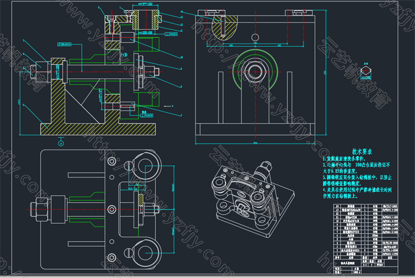
Task: Click the center bolt circle in plan view
Action: [x=112, y=209]
